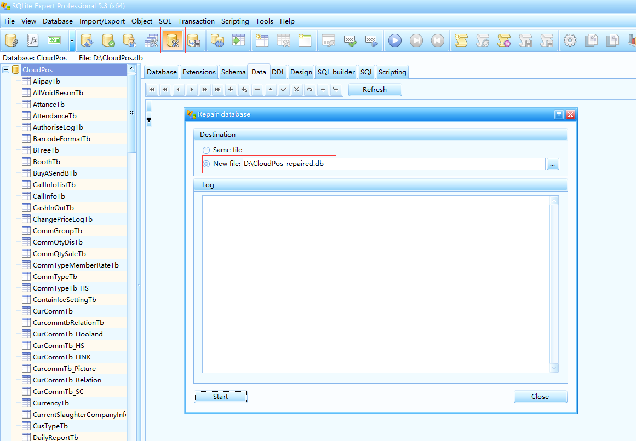
Task: Maximize the Repair database dialog
Action: point(559,114)
